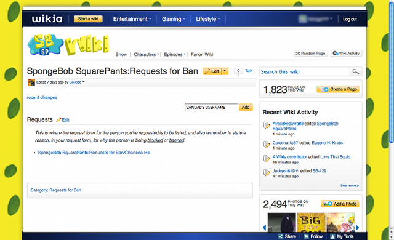
Task: Open the Love That Squid article link
Action: (x=335, y=157)
